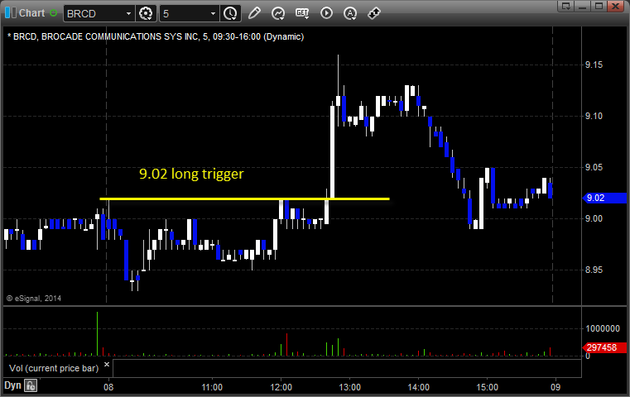Image resolution: width=630 pixels, height=397 pixels.
Task: Click the 8.95 price axis label
Action: pos(594,270)
